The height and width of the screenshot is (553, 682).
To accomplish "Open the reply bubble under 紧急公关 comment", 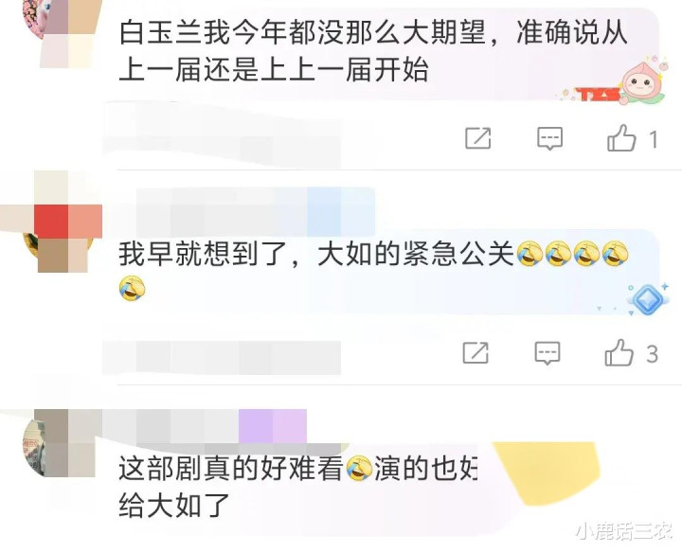I will pyautogui.click(x=547, y=353).
